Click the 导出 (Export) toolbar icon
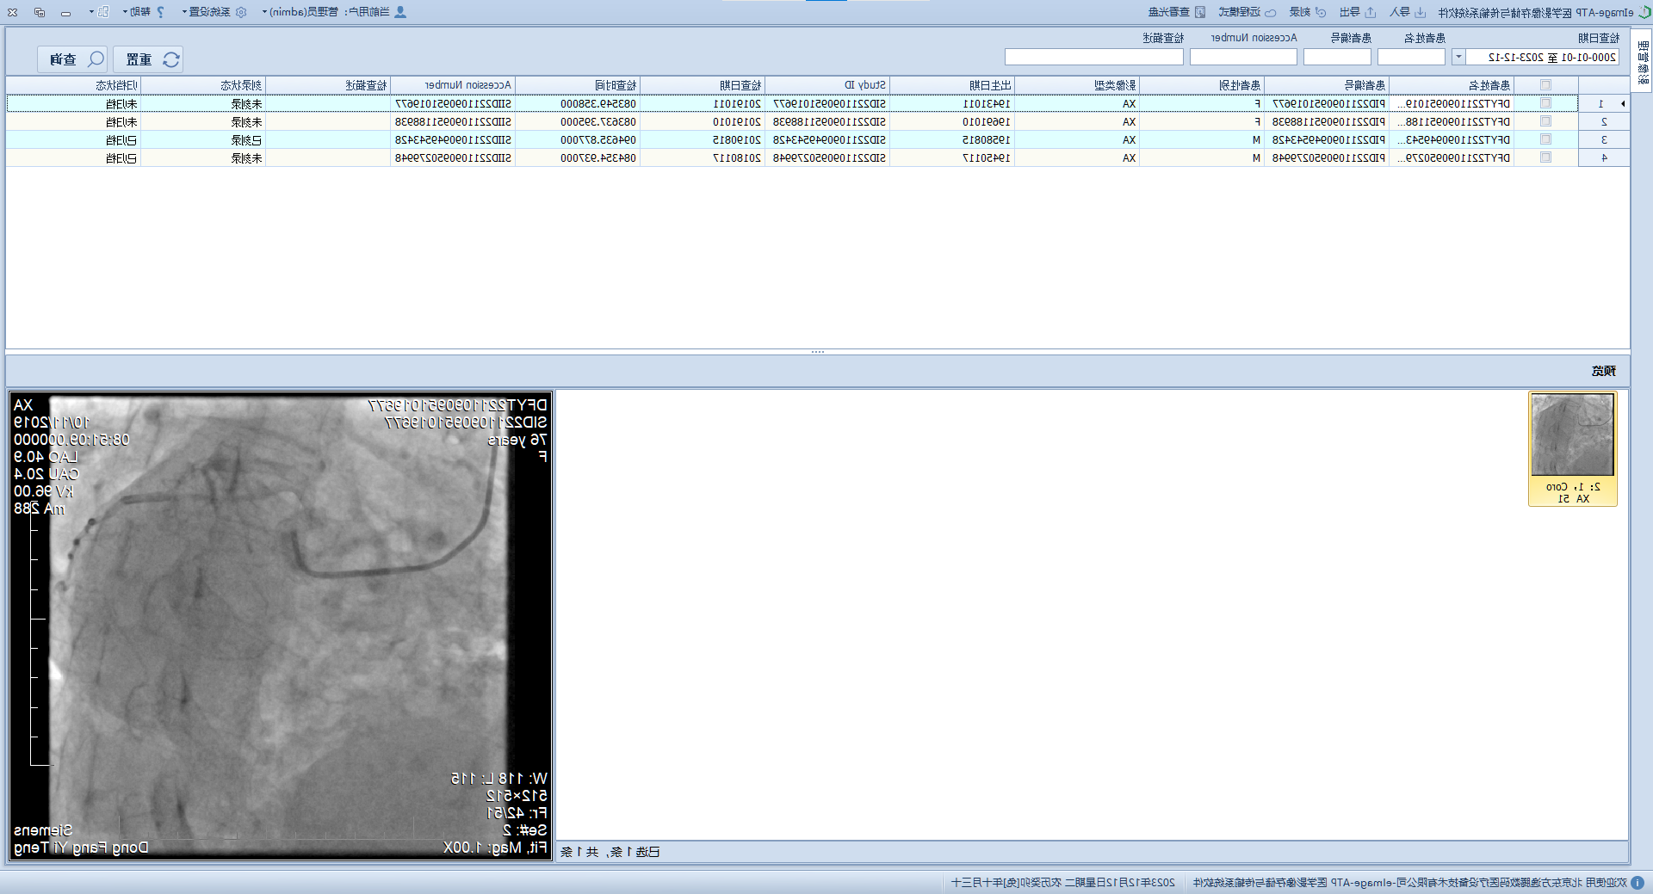The width and height of the screenshot is (1653, 894). [1371, 12]
